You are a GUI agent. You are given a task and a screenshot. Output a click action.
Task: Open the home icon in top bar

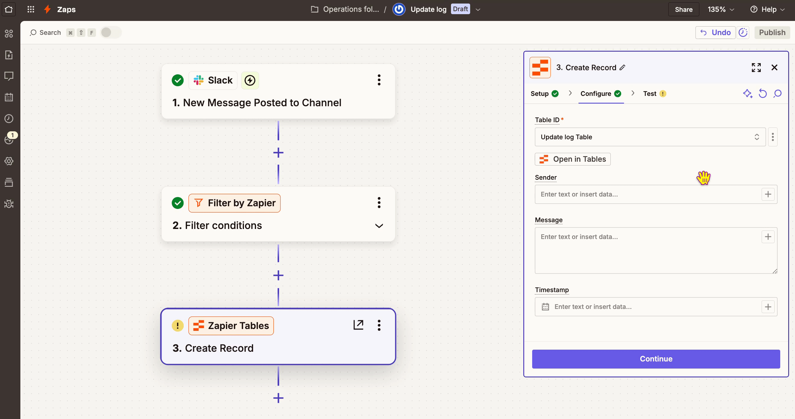[x=9, y=9]
